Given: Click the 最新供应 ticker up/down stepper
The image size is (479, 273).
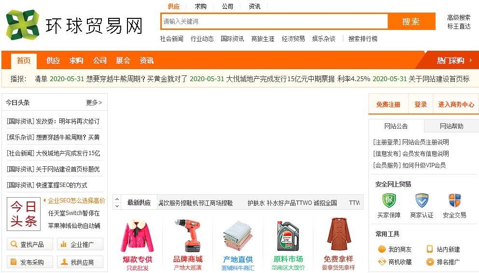Looking at the screenshot, I should pyautogui.click(x=116, y=202).
